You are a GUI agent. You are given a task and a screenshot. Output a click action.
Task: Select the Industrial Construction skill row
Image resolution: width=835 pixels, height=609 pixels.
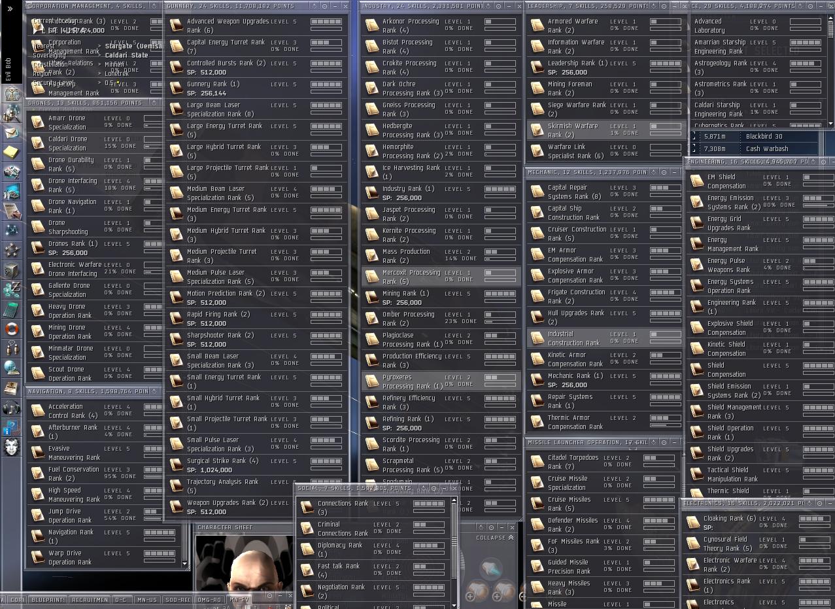pyautogui.click(x=605, y=338)
